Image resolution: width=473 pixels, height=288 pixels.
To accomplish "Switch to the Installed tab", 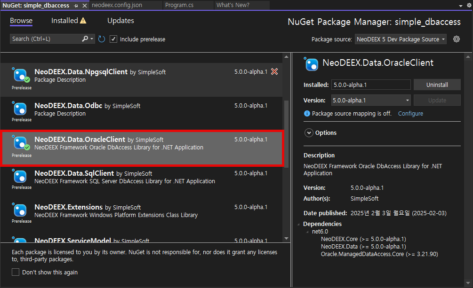I will pos(64,21).
